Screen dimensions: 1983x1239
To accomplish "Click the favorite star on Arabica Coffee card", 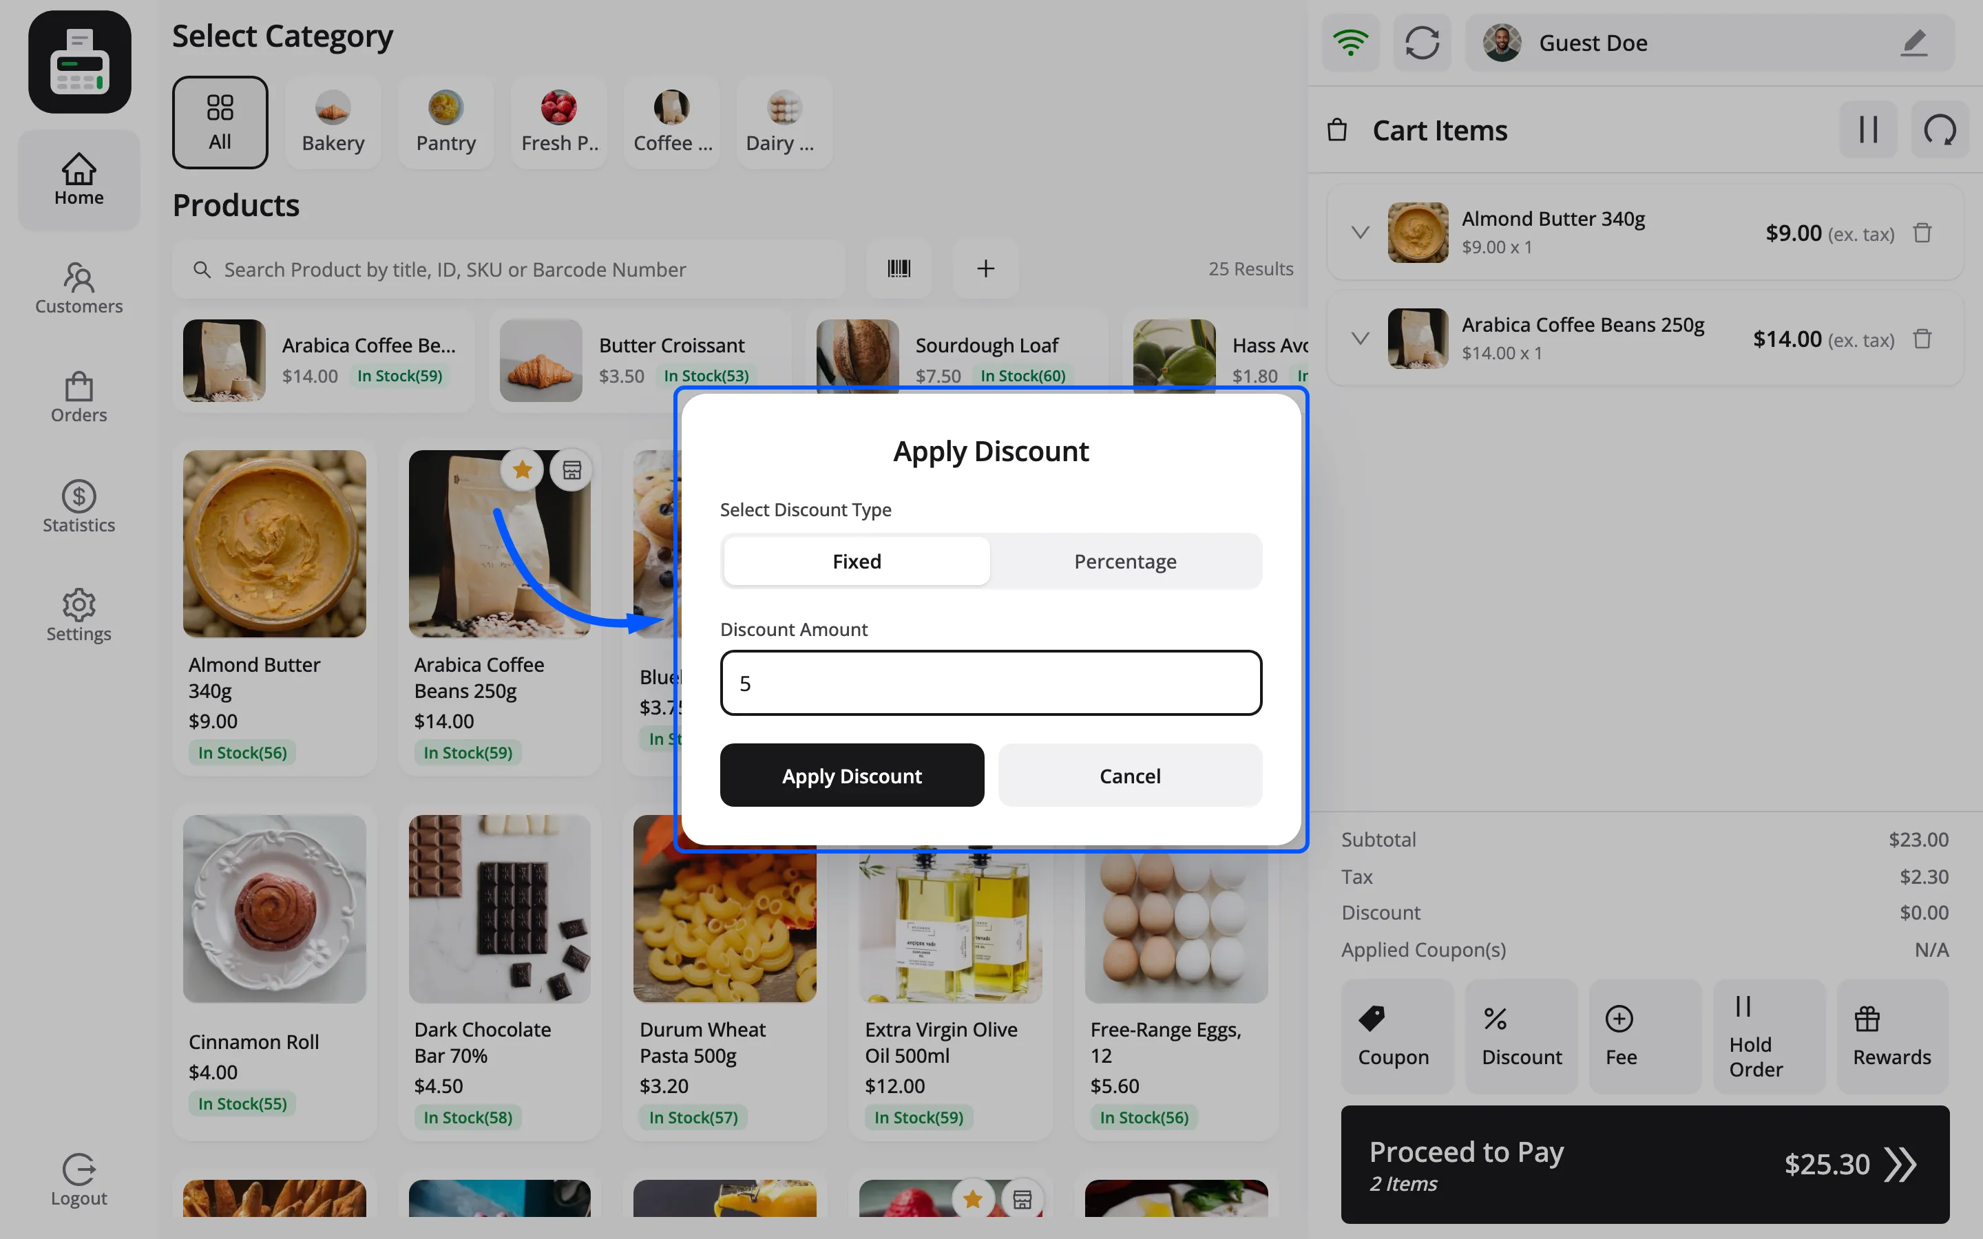I will pos(522,470).
